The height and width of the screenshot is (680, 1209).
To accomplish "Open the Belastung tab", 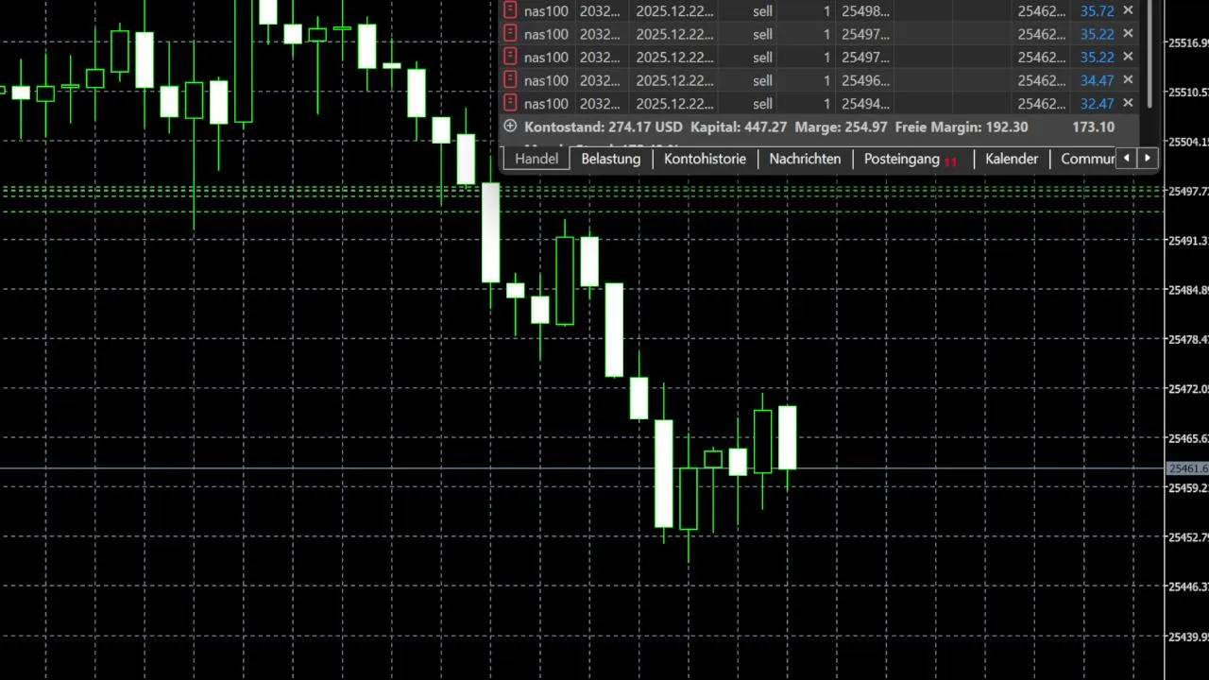I will pos(610,159).
